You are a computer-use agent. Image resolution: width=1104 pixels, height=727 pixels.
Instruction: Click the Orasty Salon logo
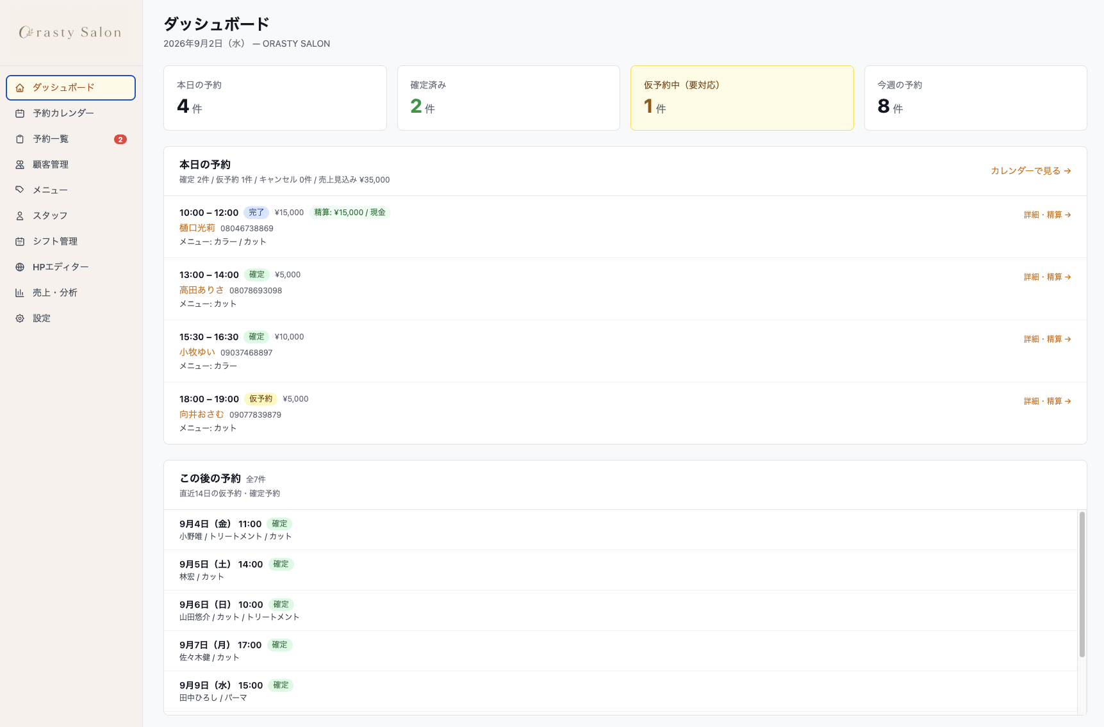click(70, 32)
